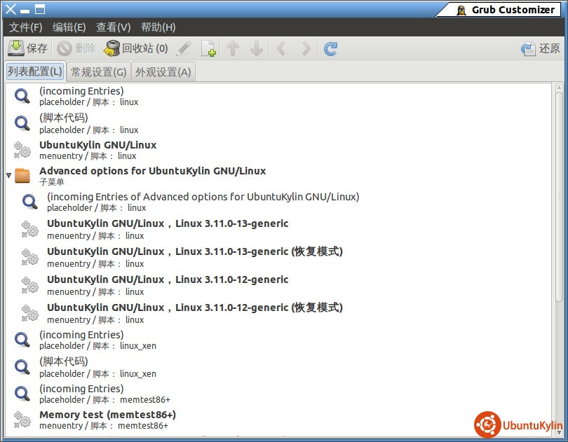Click the new entry document icon
568x442 pixels.
click(208, 48)
